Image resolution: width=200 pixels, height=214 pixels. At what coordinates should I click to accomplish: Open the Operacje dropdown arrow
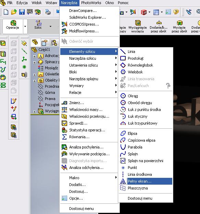[25, 26]
